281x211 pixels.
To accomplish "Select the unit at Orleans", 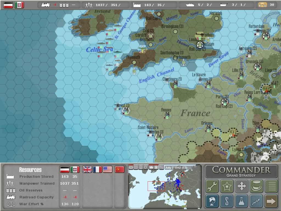I will coord(208,128).
